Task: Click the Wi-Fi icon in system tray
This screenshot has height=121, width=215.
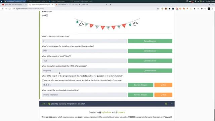Action: [x=187, y=1]
